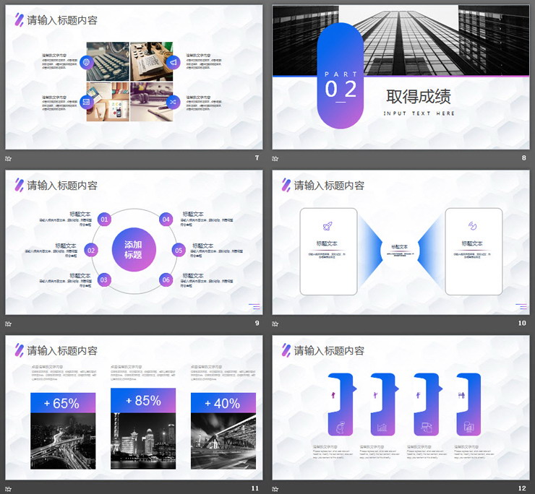Select slide 12 four-column arrows thumbnail
This screenshot has height=494, width=535.
401,407
